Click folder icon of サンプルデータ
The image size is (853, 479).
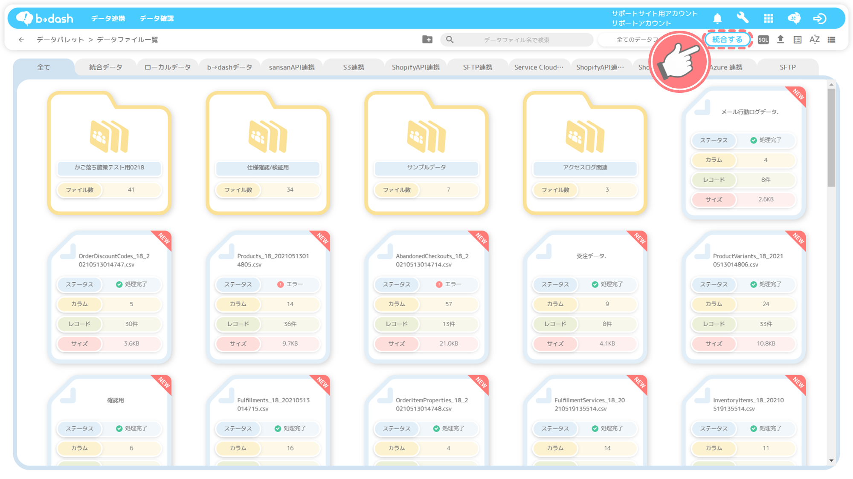click(x=426, y=136)
